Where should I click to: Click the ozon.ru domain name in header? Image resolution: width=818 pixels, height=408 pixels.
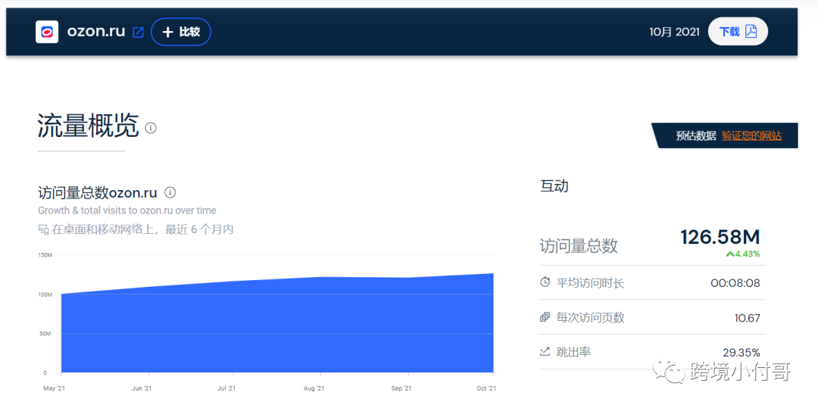pyautogui.click(x=96, y=31)
